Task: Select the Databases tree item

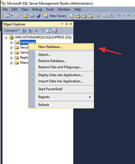Action: point(28,42)
